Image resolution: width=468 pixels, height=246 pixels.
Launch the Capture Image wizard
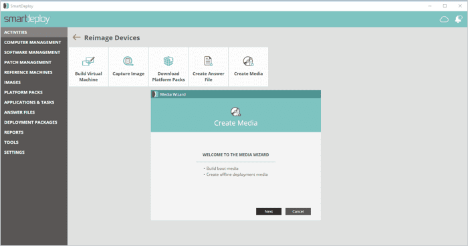pos(128,67)
